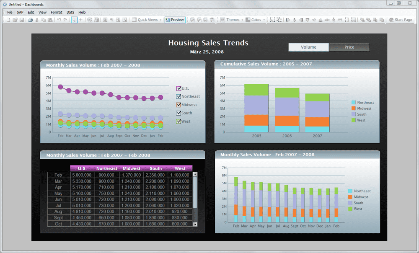
Task: Select the arrow selection tool
Action: [x=74, y=20]
